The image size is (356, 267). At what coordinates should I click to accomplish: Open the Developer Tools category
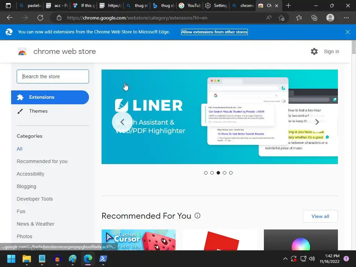point(35,199)
